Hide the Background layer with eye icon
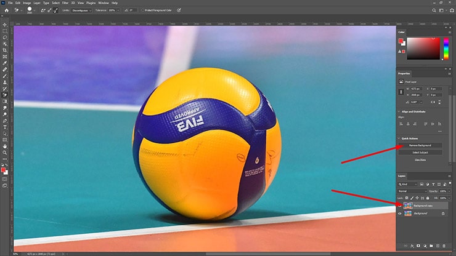 click(x=401, y=213)
